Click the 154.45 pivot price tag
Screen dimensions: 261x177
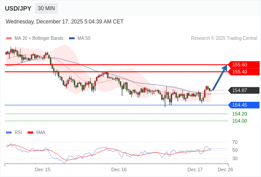(244, 105)
